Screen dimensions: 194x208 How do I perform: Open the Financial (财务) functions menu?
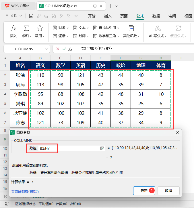[x=61, y=28]
